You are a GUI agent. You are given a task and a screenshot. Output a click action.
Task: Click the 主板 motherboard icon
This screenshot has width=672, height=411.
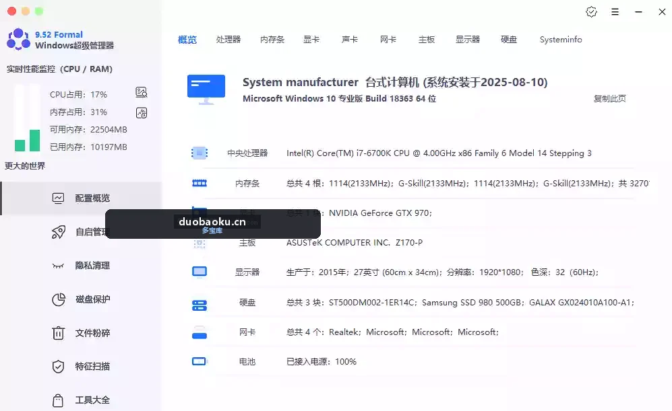pos(200,243)
